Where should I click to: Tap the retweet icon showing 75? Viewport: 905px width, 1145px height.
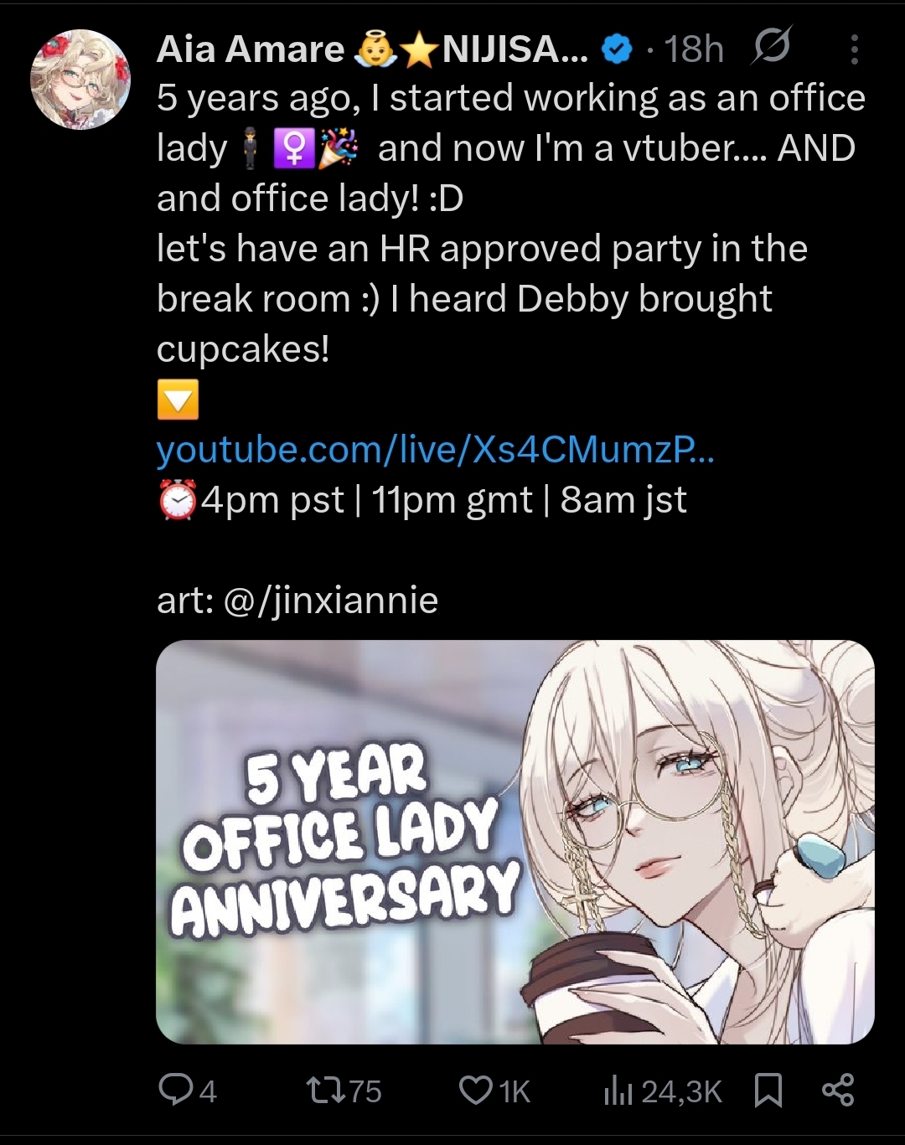point(323,1090)
